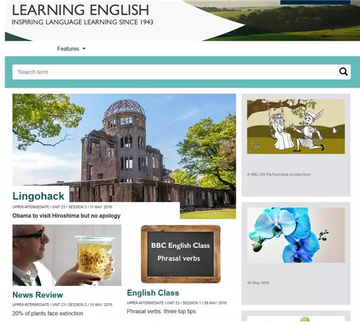Open the News Review heading link

pyautogui.click(x=38, y=295)
